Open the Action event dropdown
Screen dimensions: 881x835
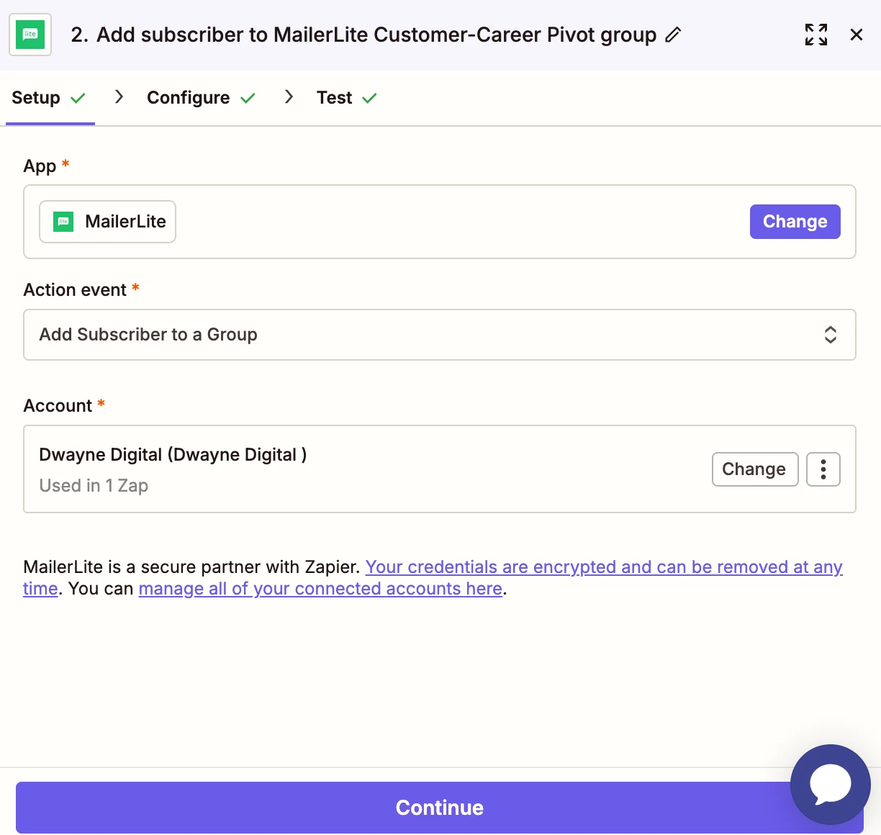pyautogui.click(x=440, y=335)
